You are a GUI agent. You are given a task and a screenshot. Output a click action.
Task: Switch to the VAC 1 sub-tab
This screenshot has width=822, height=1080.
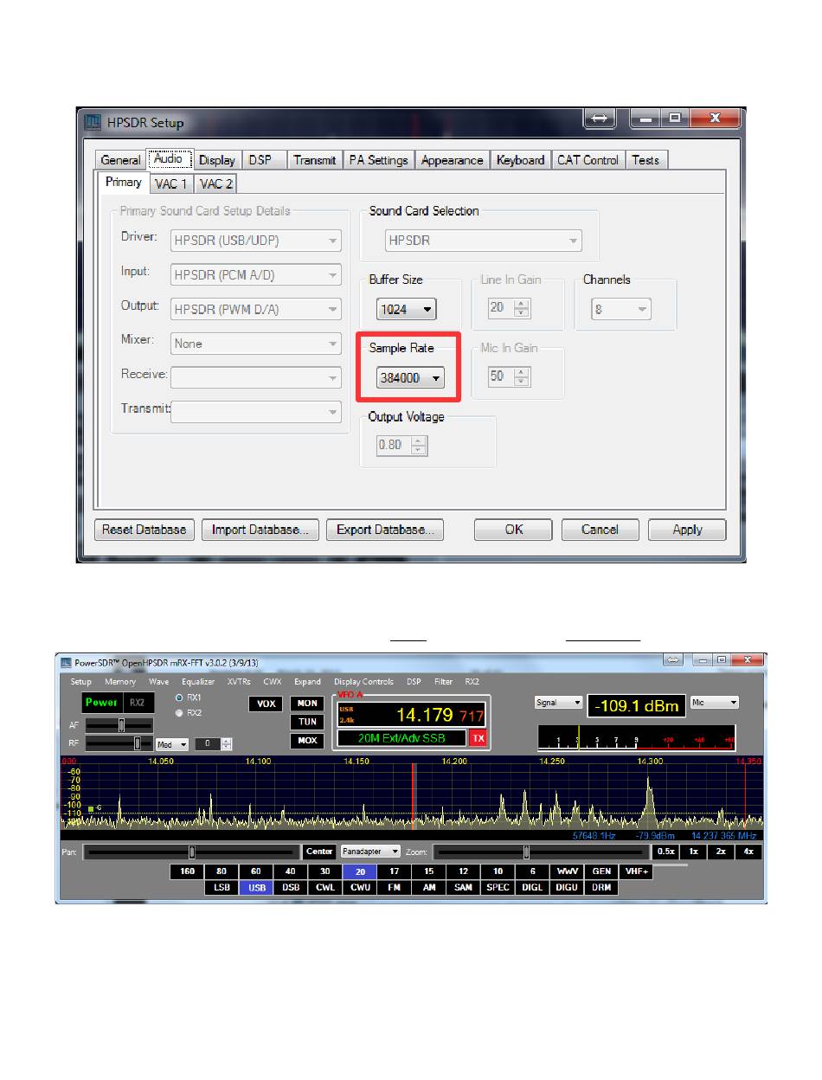click(170, 183)
